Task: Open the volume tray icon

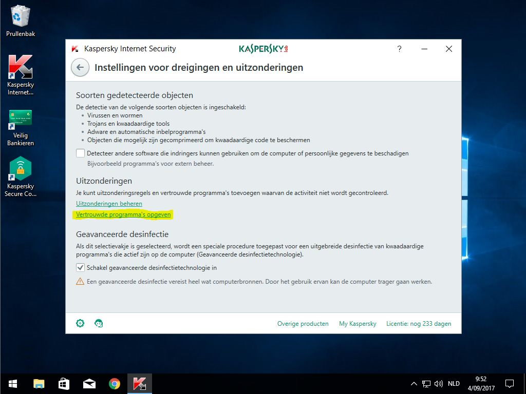Action: tap(439, 384)
